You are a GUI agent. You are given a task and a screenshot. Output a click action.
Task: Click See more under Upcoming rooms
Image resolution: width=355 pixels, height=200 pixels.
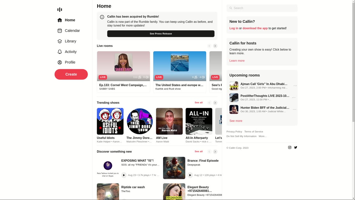pyautogui.click(x=236, y=121)
